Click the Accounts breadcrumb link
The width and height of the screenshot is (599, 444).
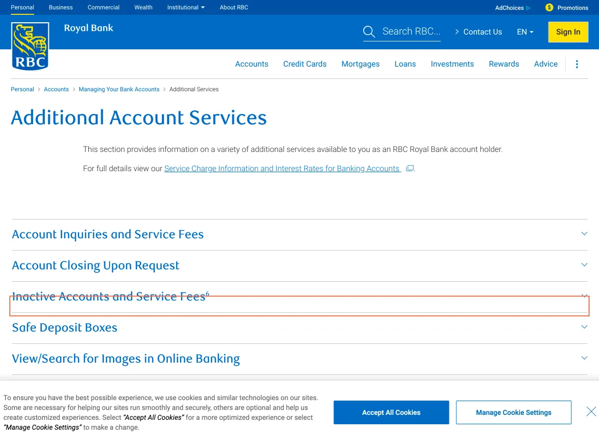(x=56, y=89)
